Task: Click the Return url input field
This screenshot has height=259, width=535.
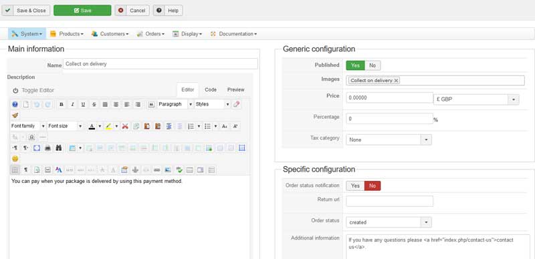Action: 390,201
